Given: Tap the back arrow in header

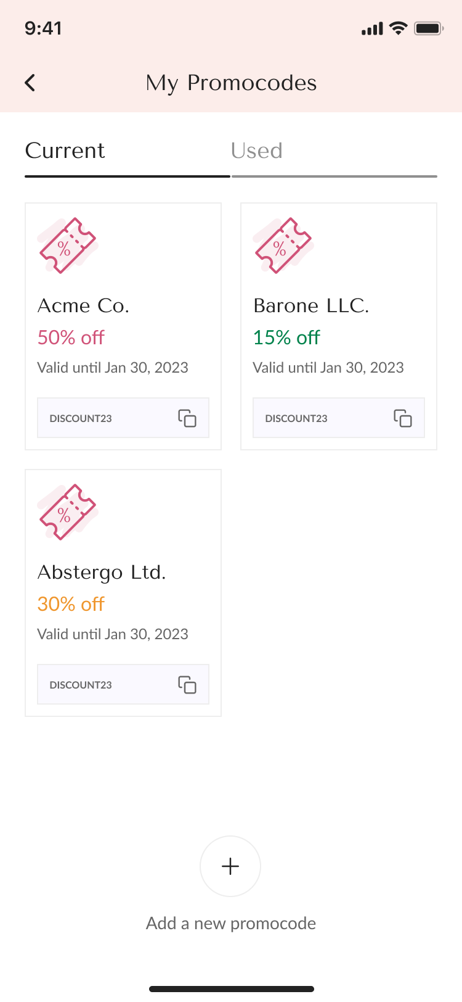Looking at the screenshot, I should [30, 83].
